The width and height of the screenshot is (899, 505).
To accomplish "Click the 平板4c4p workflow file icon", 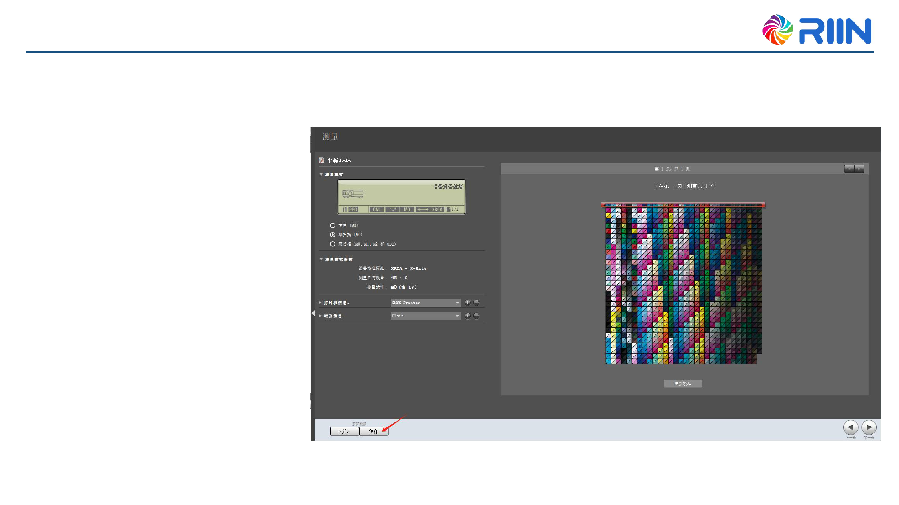I will (x=322, y=160).
